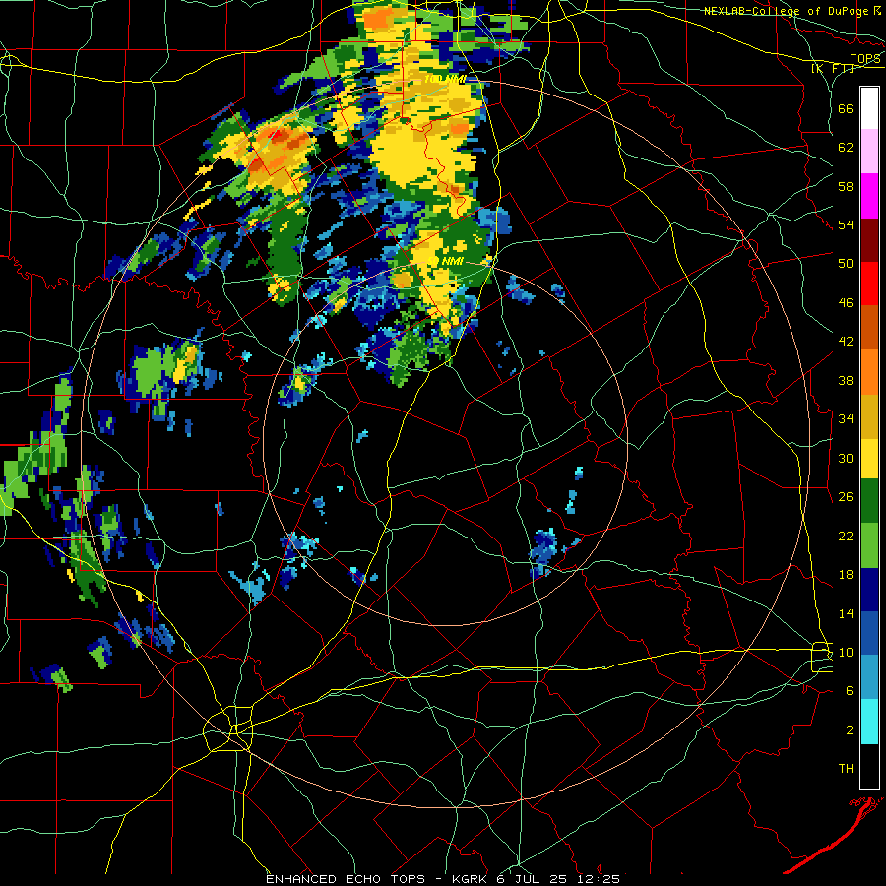Select the 38 legend value
886x886 pixels.
[846, 380]
